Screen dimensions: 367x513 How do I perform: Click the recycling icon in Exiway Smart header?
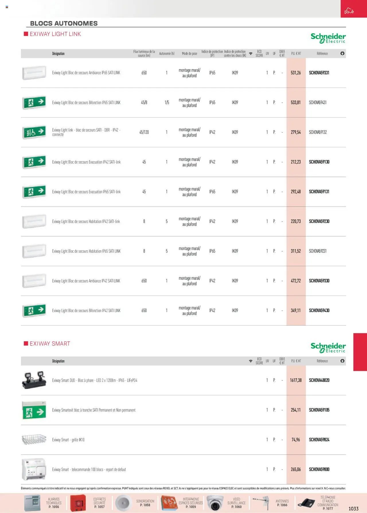[x=342, y=361]
